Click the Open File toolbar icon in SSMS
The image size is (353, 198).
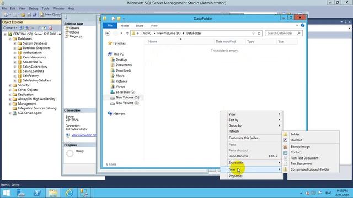pos(23,14)
